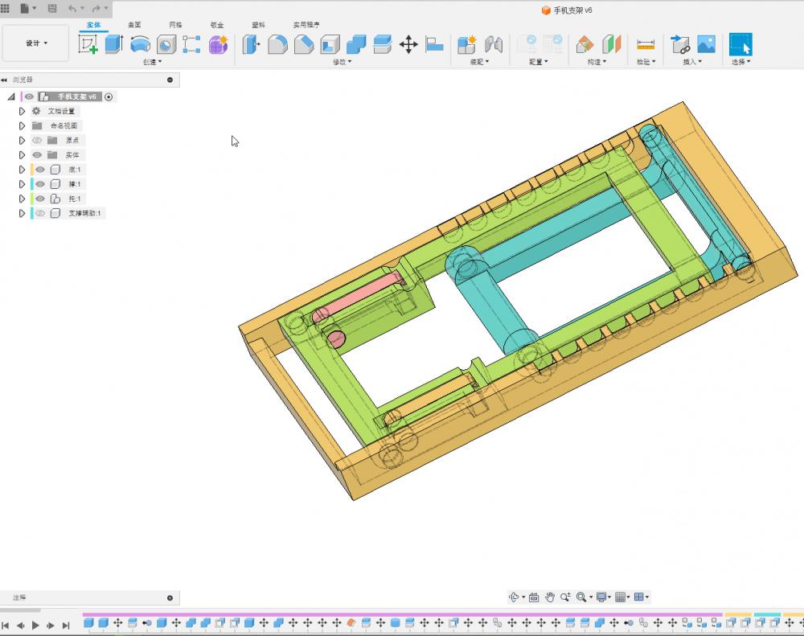Select the Rectangular Pattern tool
Screen dimensions: 804x636
click(x=192, y=44)
